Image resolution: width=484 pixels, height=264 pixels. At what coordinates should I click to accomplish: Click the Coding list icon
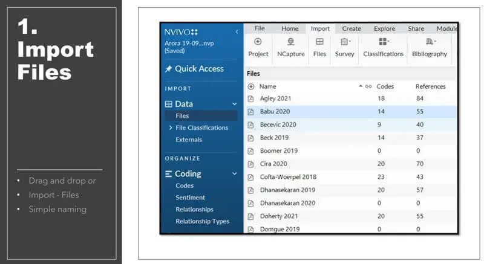pos(169,174)
